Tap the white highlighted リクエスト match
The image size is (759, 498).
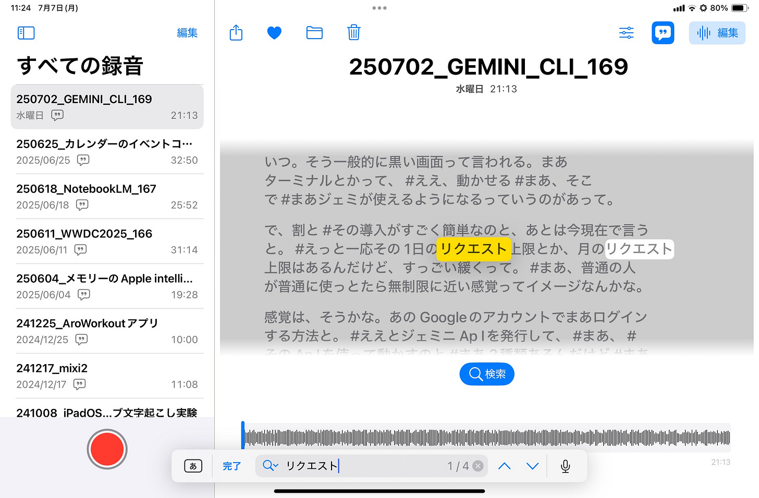pyautogui.click(x=639, y=249)
